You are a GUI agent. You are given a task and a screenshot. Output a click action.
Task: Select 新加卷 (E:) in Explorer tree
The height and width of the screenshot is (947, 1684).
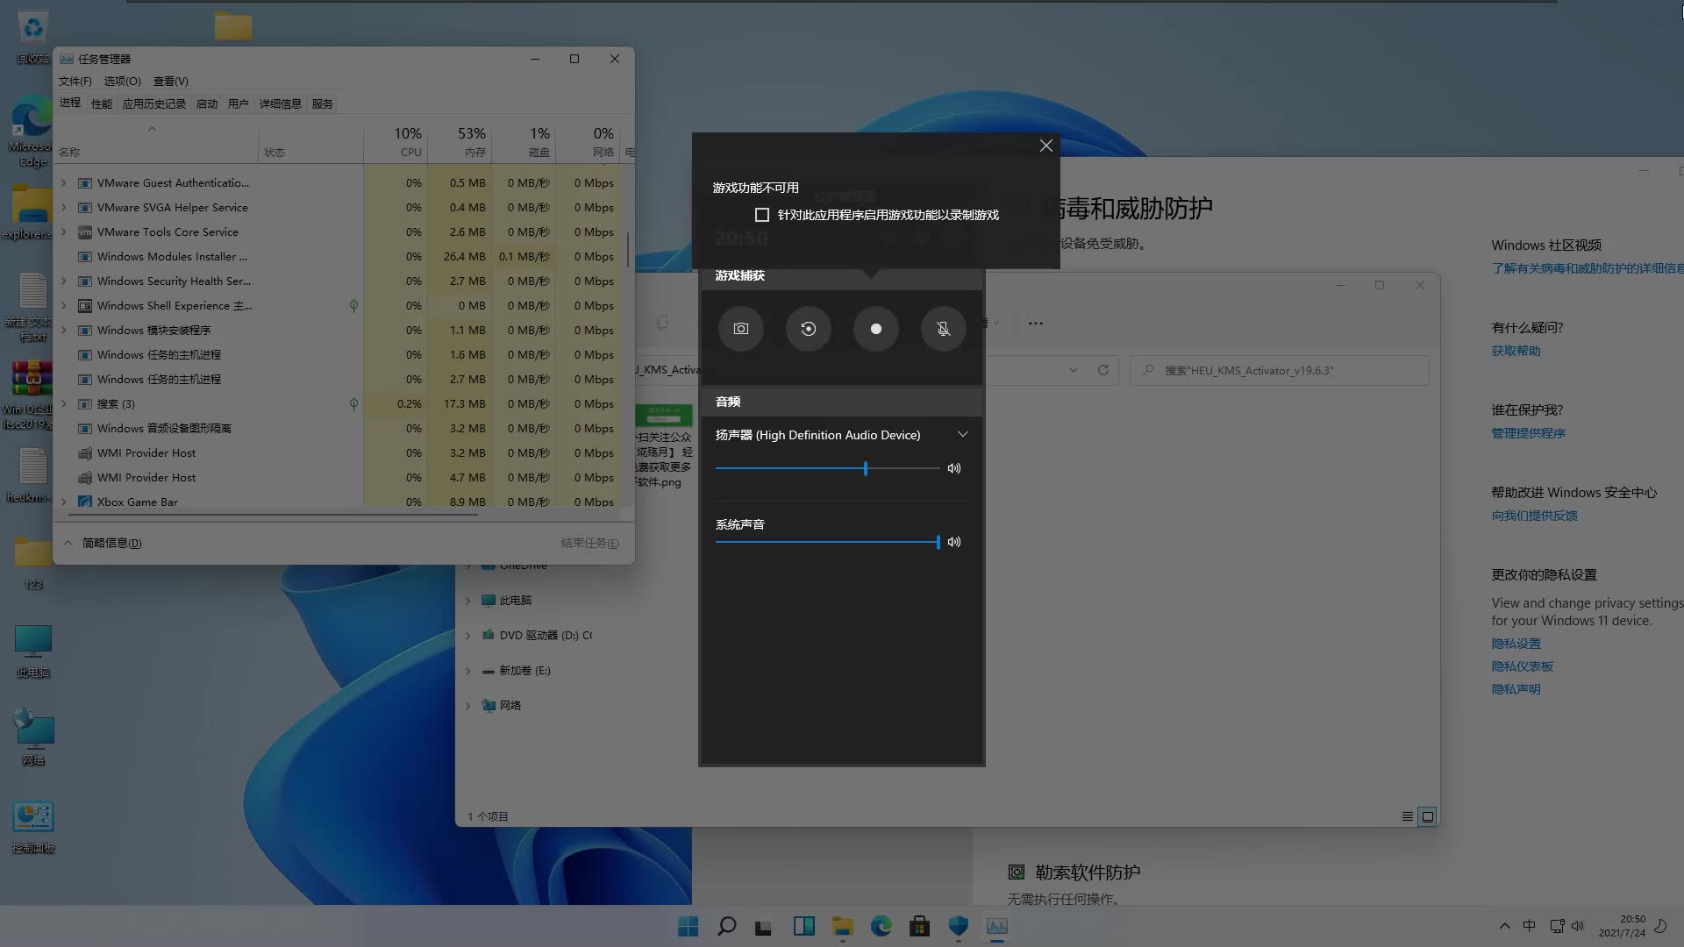coord(516,671)
